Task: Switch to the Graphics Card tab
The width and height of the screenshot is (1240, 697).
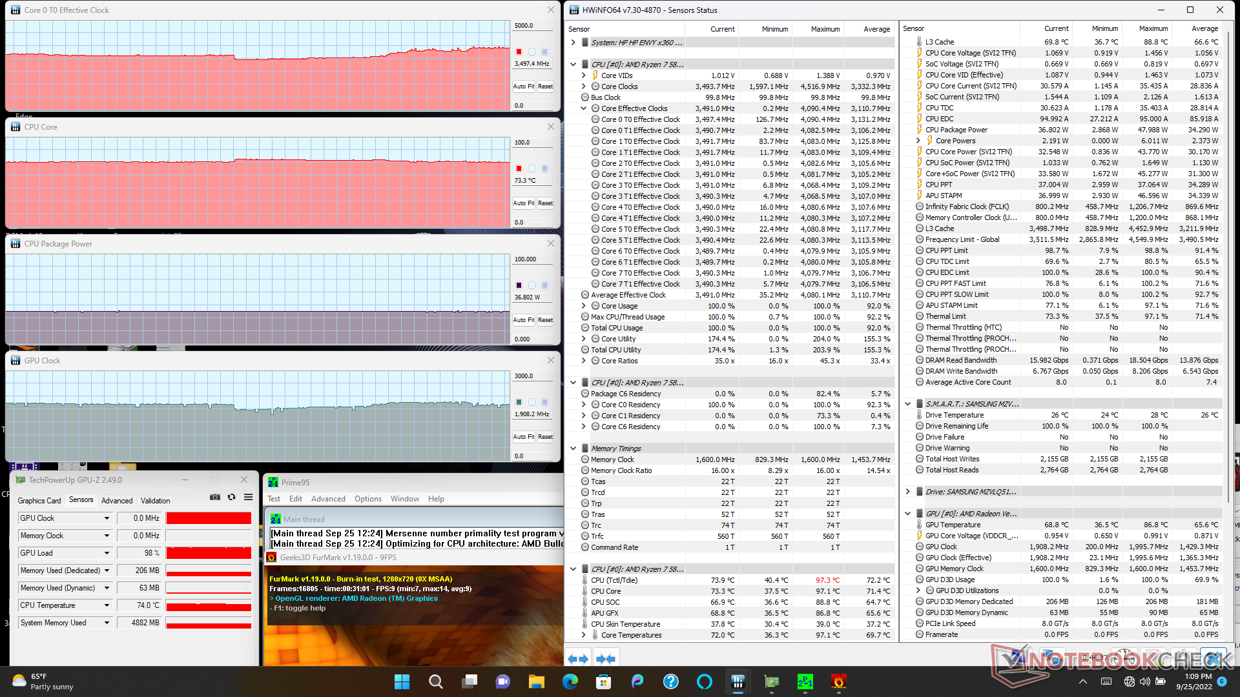Action: coord(39,500)
